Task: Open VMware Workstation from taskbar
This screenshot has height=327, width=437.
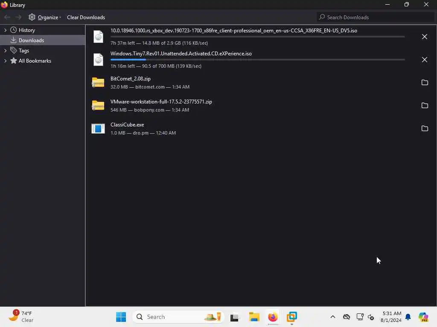Action: pyautogui.click(x=292, y=317)
